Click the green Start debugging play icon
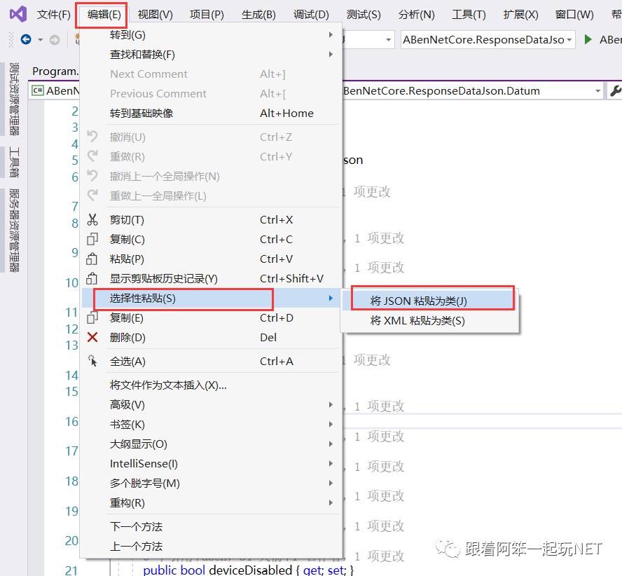 (x=588, y=39)
